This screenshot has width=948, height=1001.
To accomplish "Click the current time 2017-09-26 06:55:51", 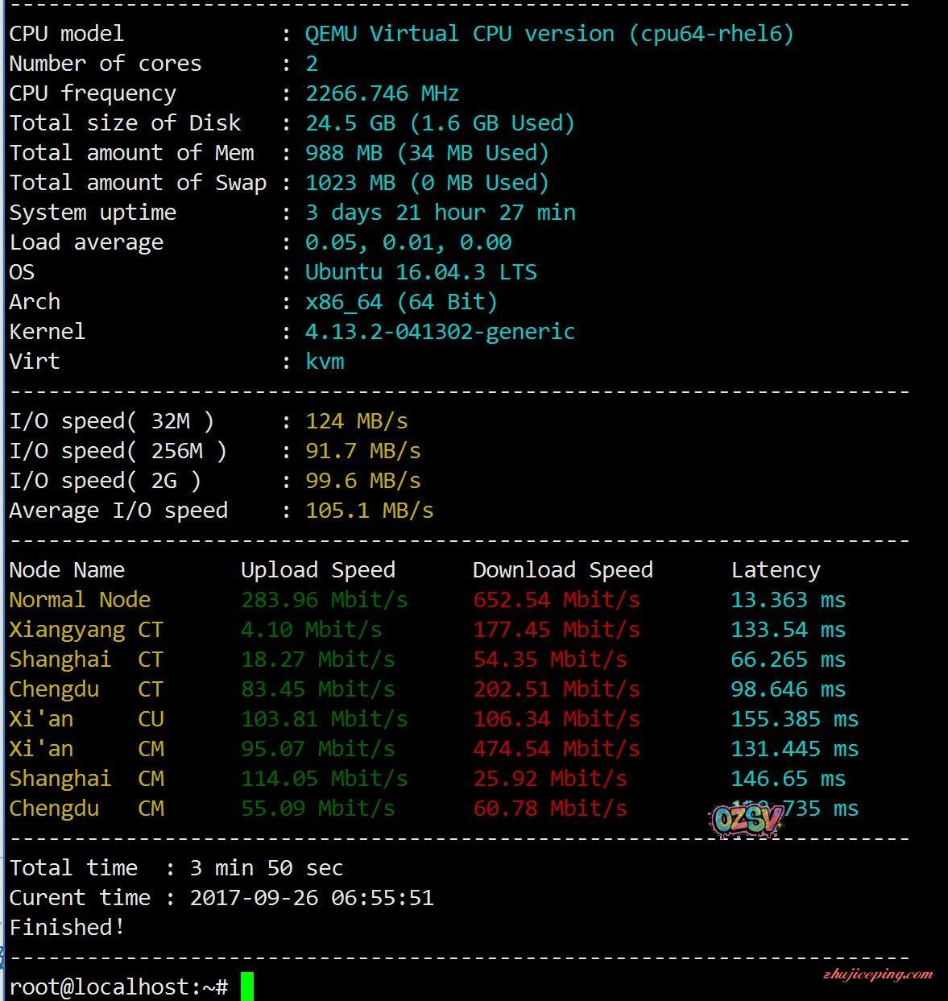I will tap(312, 898).
